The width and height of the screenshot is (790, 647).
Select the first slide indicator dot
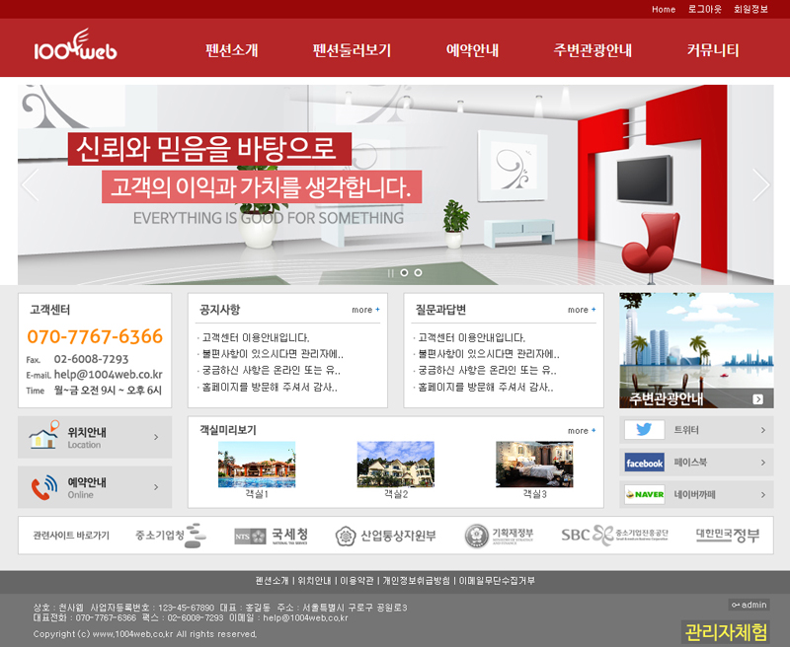pyautogui.click(x=404, y=273)
